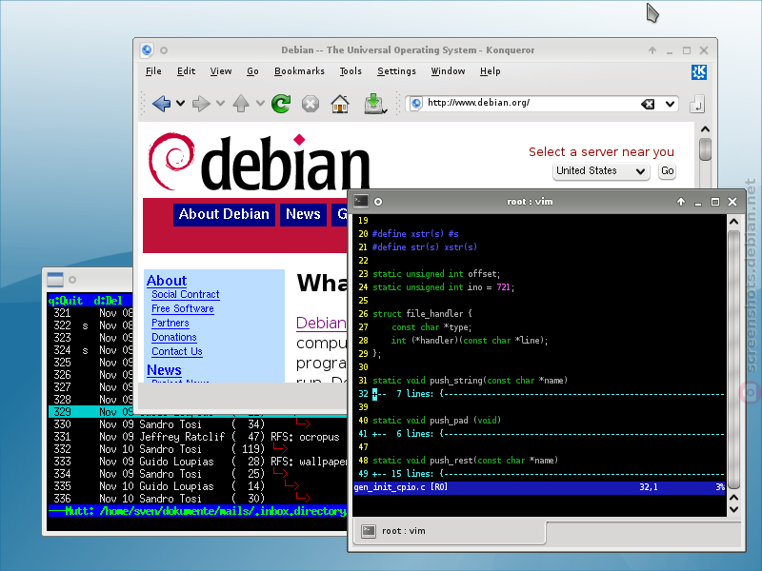Click the News button in the red banner
Image resolution: width=762 pixels, height=571 pixels.
[303, 214]
